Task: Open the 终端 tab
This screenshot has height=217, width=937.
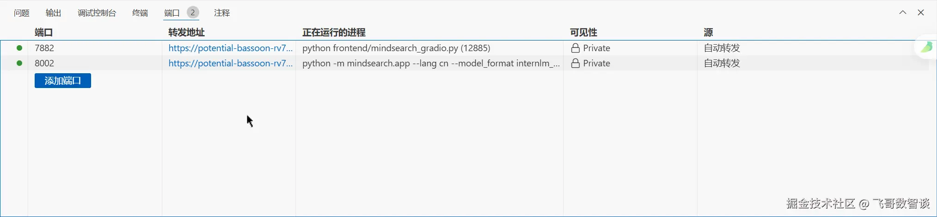Action: (x=140, y=13)
